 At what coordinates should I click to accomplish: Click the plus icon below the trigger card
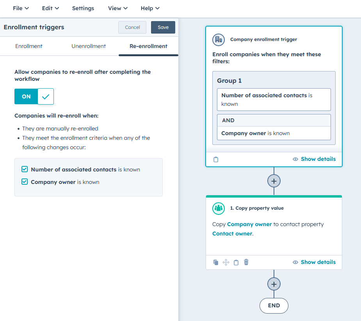coord(274,181)
